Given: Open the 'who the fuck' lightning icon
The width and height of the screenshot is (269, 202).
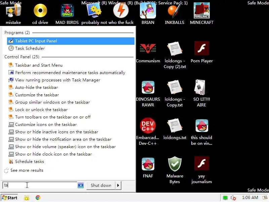Looking at the screenshot, I should 121,11.
